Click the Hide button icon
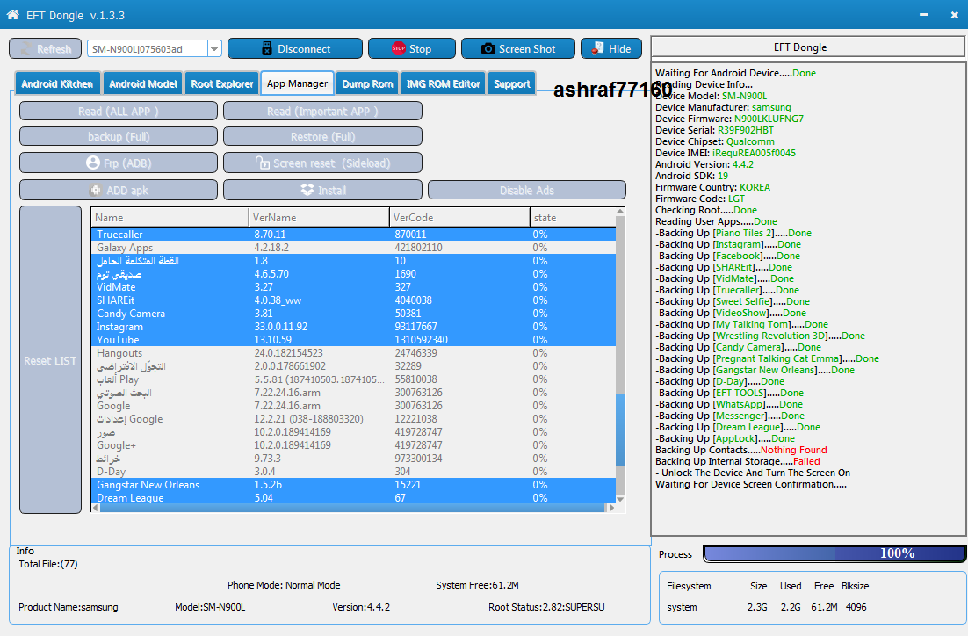This screenshot has height=636, width=968. point(597,48)
